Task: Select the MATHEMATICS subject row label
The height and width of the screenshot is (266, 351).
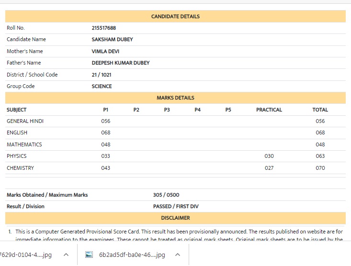Action: coord(24,144)
